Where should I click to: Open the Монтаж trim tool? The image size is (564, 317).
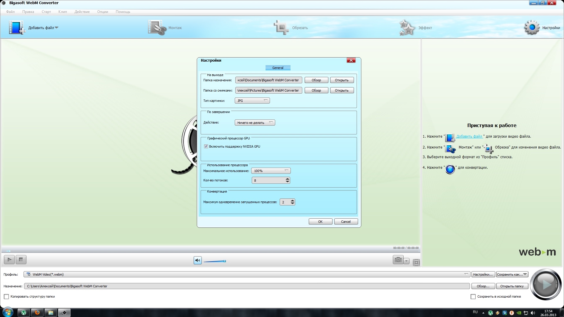157,28
